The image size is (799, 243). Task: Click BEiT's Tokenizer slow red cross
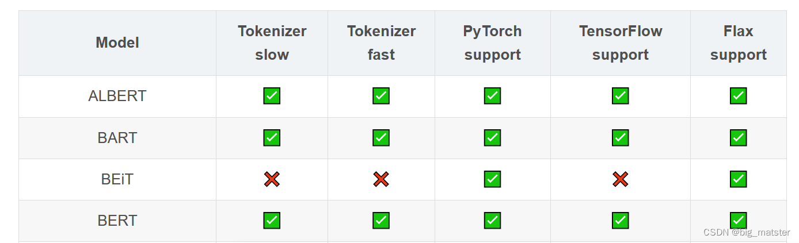272,179
